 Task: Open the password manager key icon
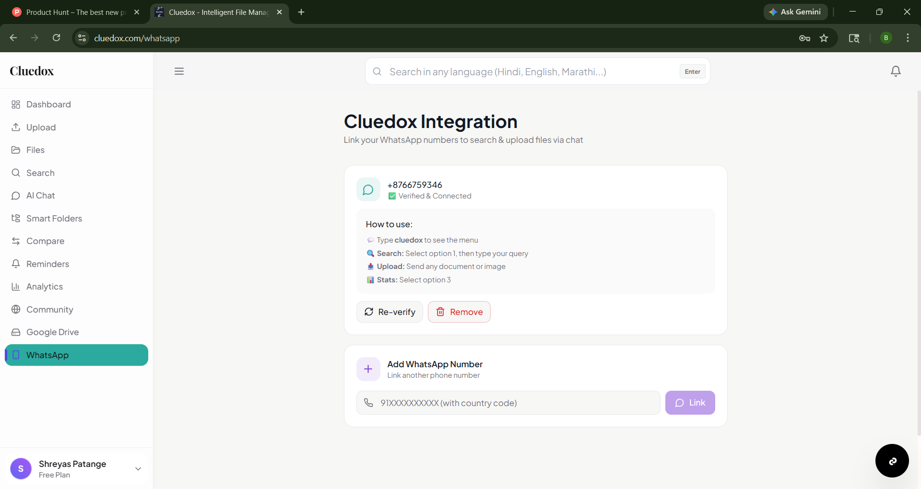click(804, 38)
